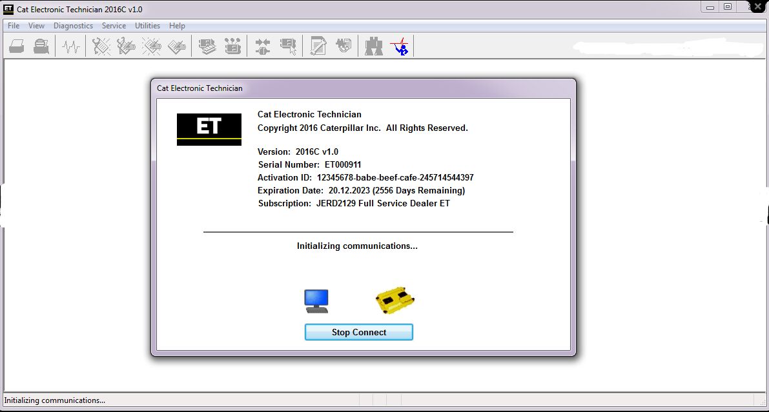Click the Expiration Date 20.12.2023 line
769x412 pixels.
pos(361,191)
